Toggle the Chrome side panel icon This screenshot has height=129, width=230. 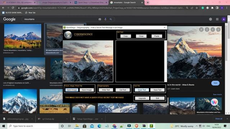tap(217, 8)
